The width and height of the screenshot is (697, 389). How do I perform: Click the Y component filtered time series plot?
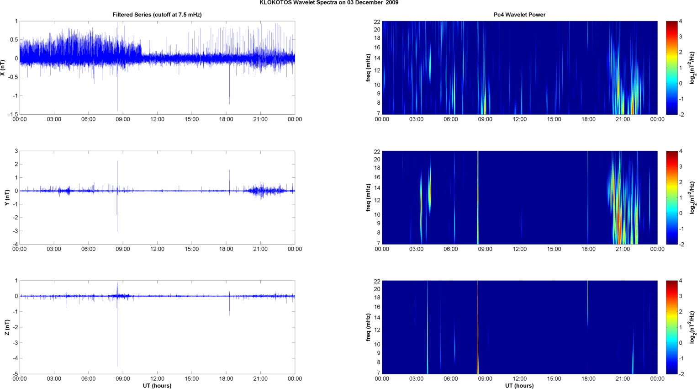pyautogui.click(x=157, y=197)
